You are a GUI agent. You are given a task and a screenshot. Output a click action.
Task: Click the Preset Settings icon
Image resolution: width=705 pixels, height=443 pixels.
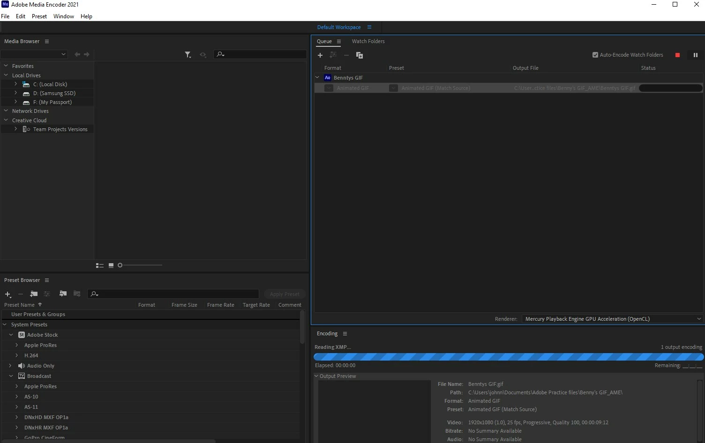coord(47,294)
